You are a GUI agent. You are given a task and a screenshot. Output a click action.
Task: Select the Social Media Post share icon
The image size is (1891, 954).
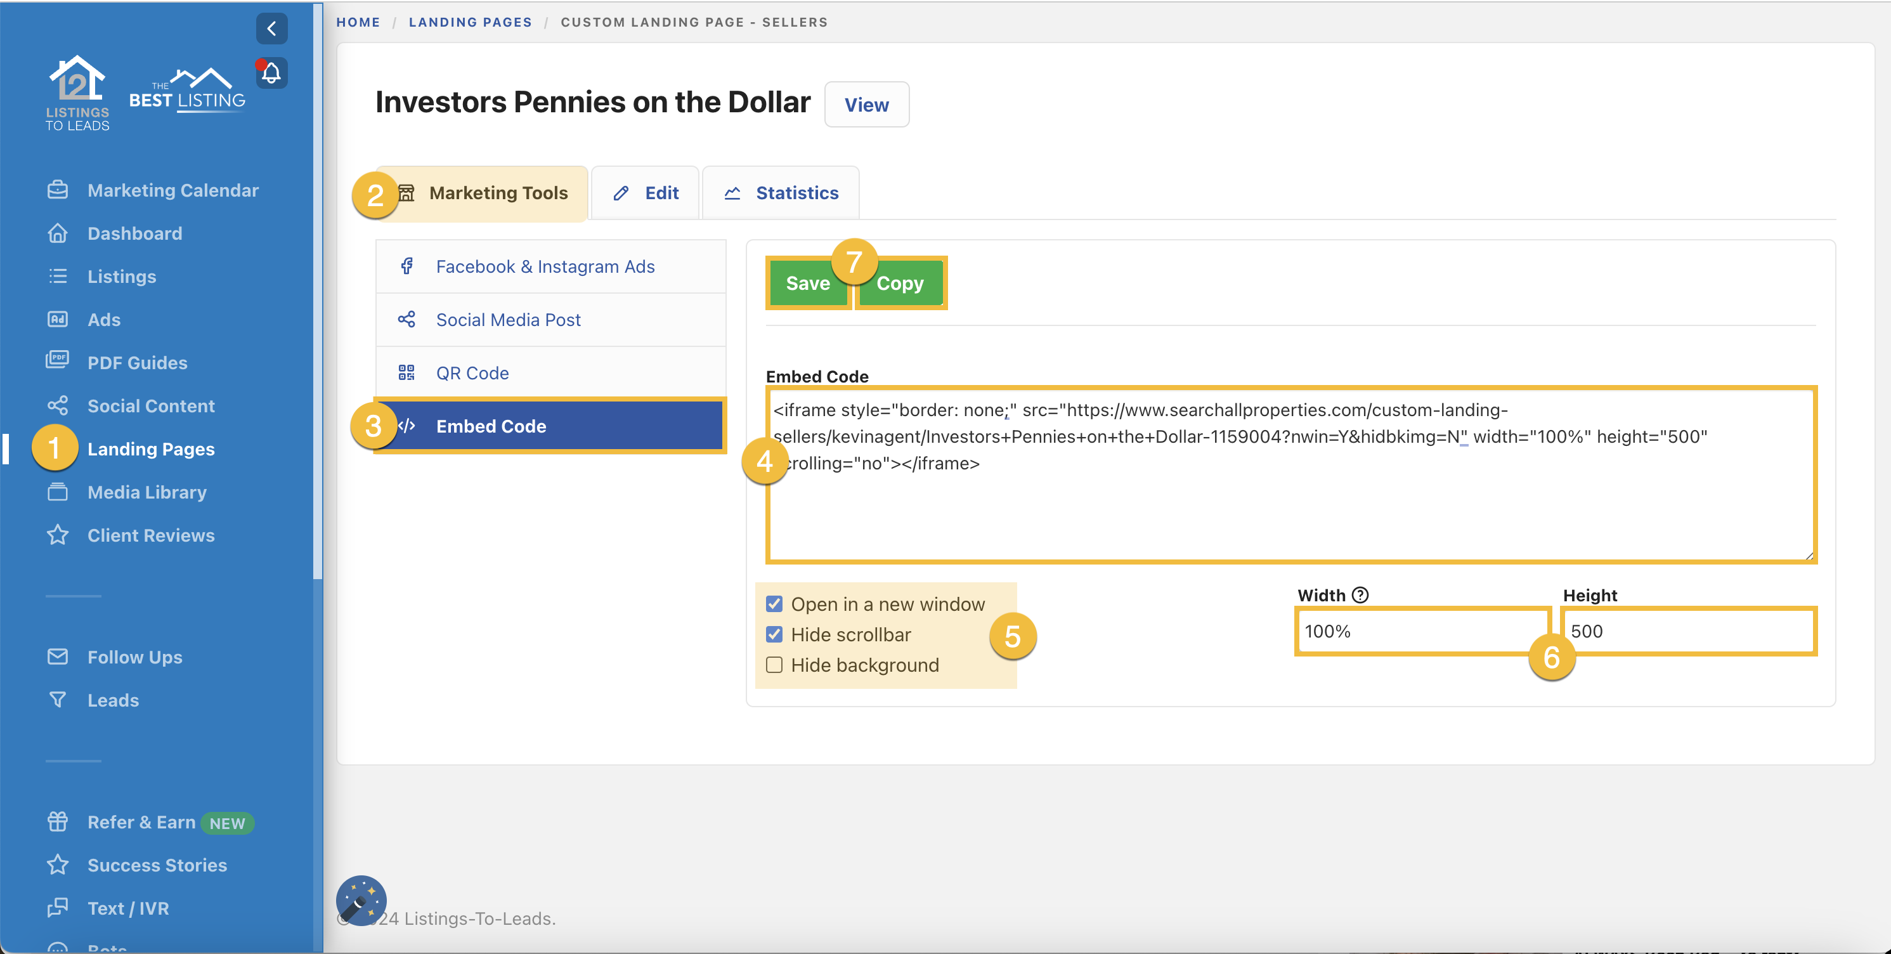[x=406, y=320]
